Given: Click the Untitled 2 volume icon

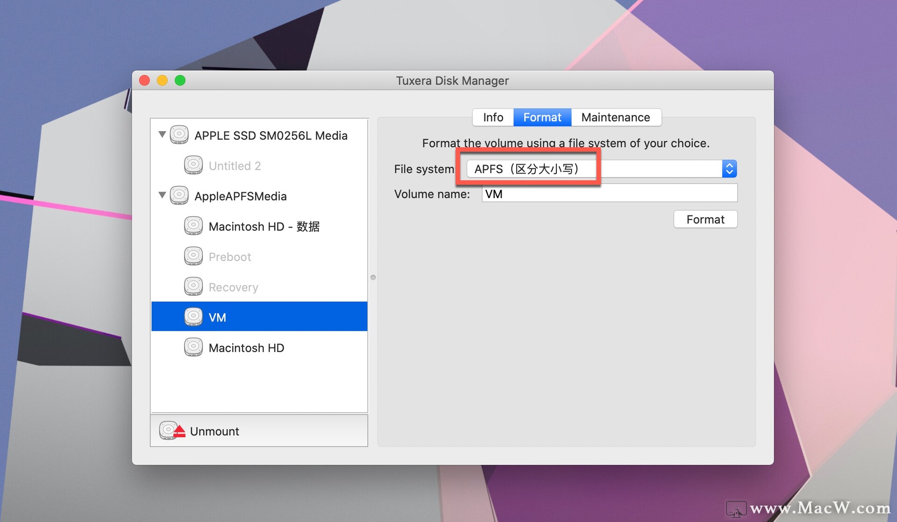Looking at the screenshot, I should click(193, 165).
